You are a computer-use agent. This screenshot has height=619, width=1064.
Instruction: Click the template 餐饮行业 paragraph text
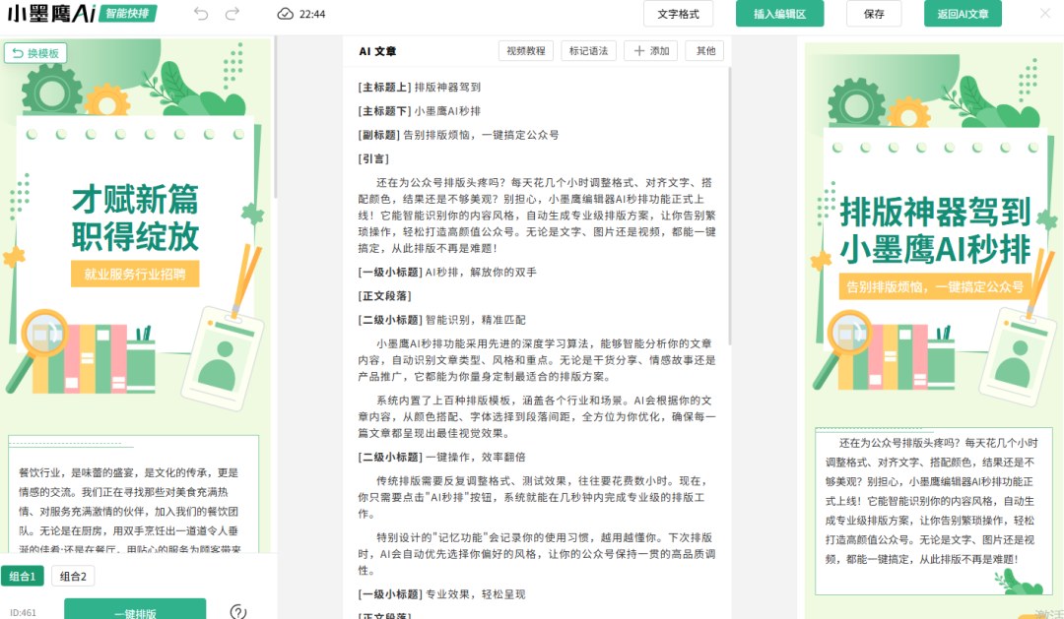pos(129,510)
